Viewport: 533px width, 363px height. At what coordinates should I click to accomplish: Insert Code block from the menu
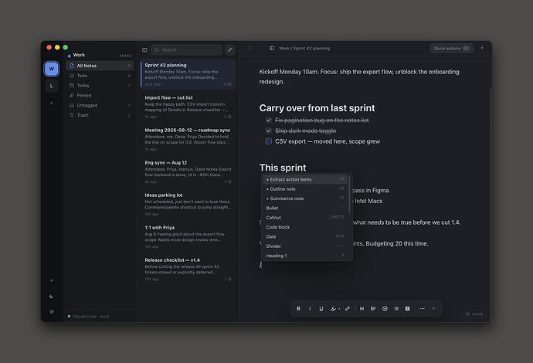305,227
